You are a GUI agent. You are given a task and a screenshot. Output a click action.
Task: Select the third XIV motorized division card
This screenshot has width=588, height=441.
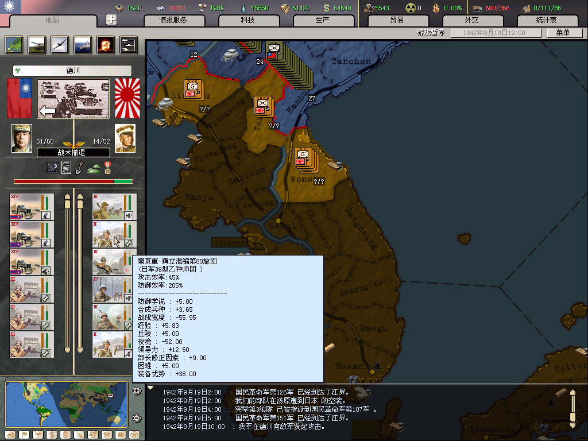pos(32,262)
